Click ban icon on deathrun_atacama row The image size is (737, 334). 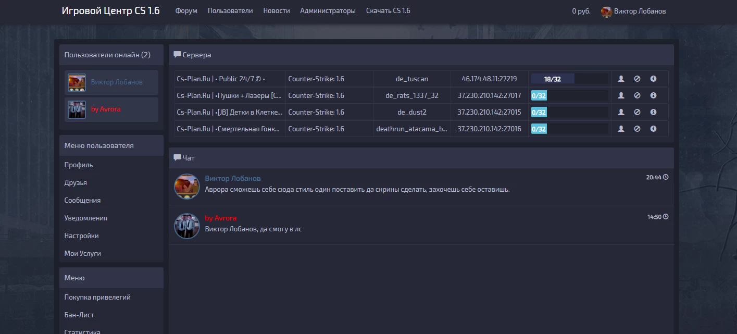(x=637, y=129)
